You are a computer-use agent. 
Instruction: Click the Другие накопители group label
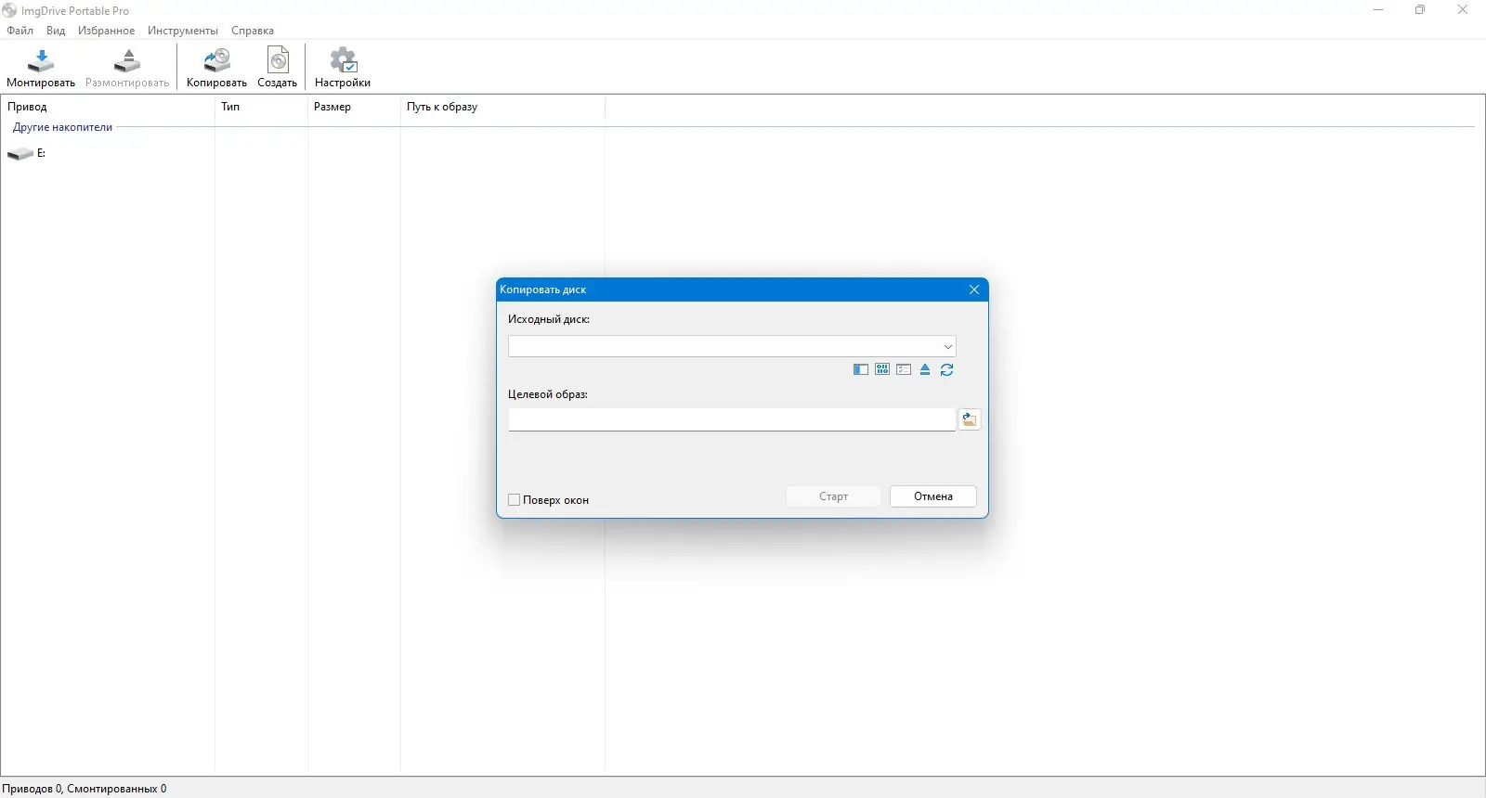coord(62,127)
